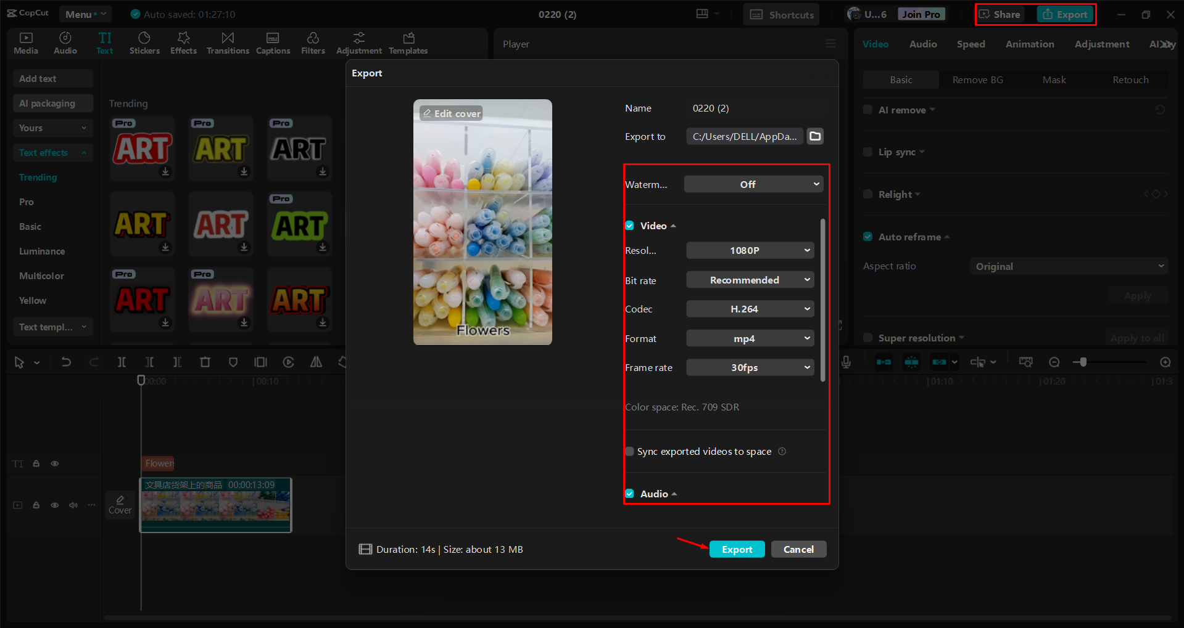This screenshot has height=628, width=1184.
Task: Open the Resolution dropdown set to 1080P
Action: [750, 250]
